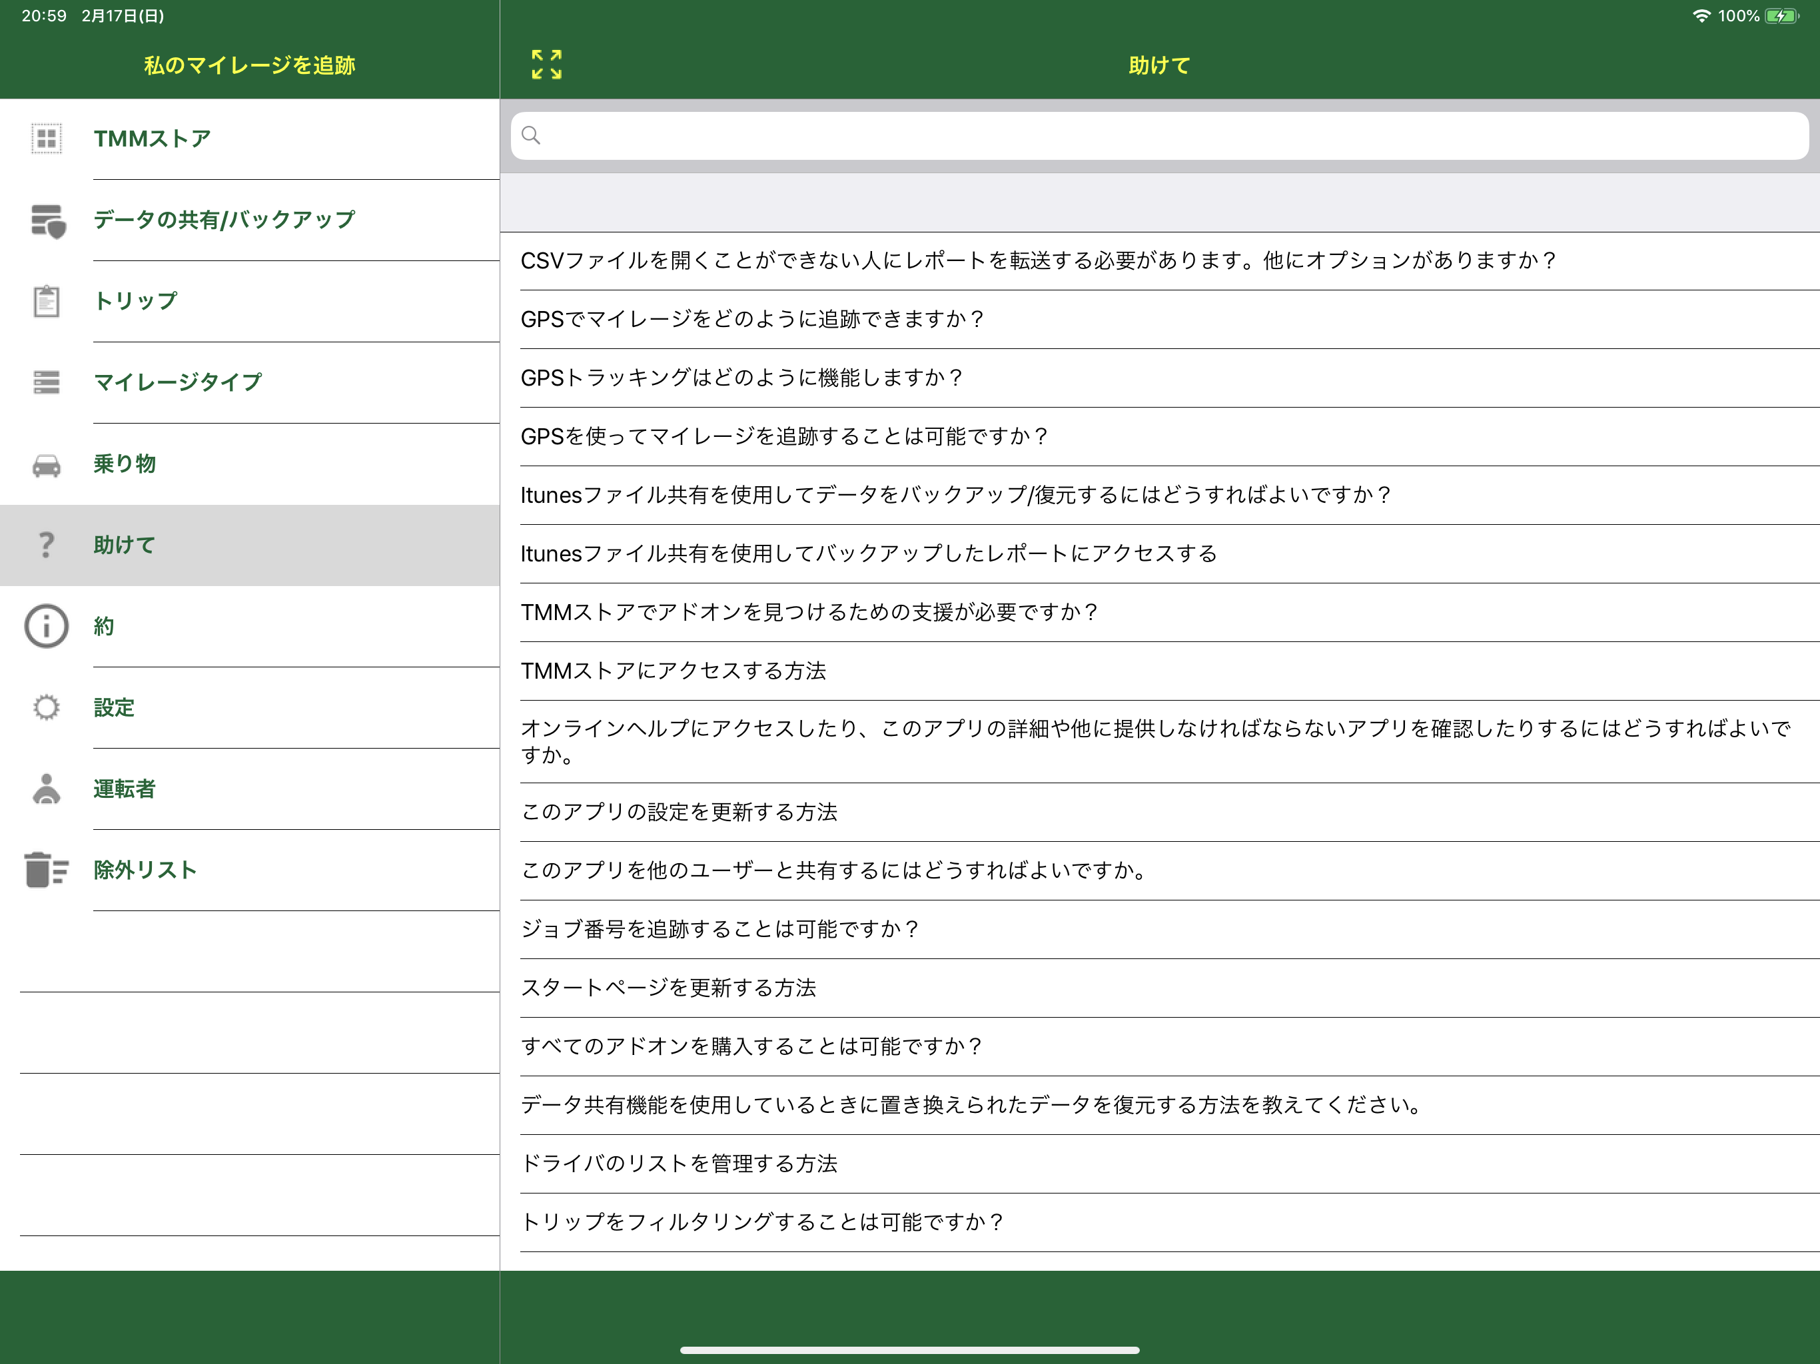Click the 約 info circle icon
Image resolution: width=1820 pixels, height=1364 pixels.
[x=47, y=626]
